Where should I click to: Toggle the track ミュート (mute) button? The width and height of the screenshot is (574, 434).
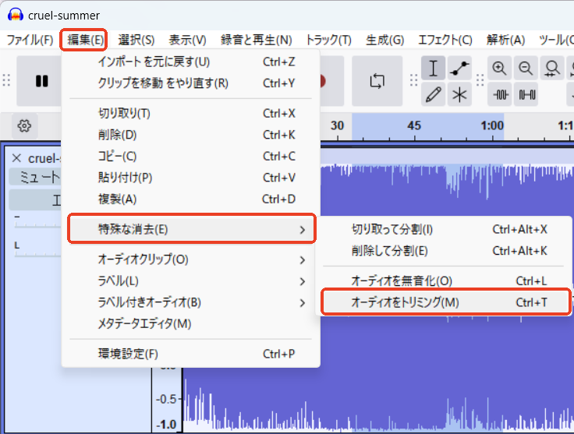35,178
